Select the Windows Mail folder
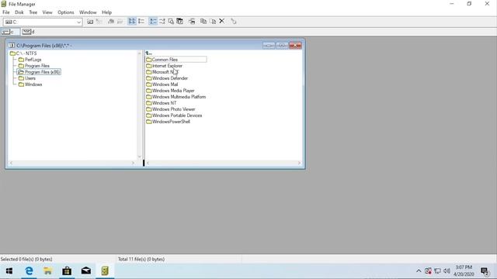This screenshot has height=279, width=497. (162, 84)
